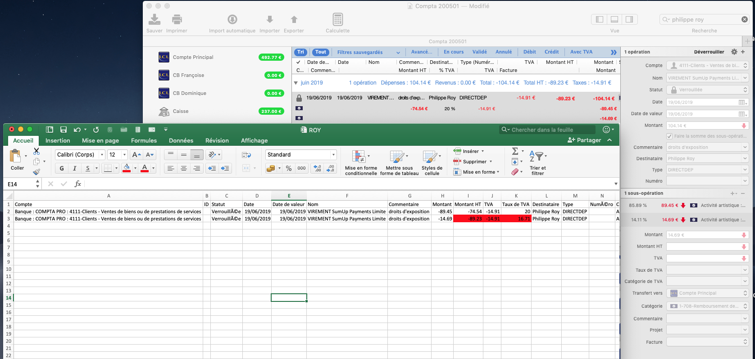Switch to Mise en page tab
Screen dimensions: 755x359
(100, 140)
